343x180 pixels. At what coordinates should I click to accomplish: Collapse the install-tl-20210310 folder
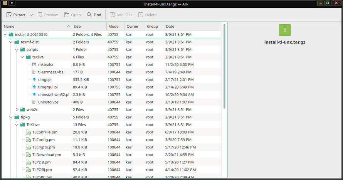click(5, 35)
